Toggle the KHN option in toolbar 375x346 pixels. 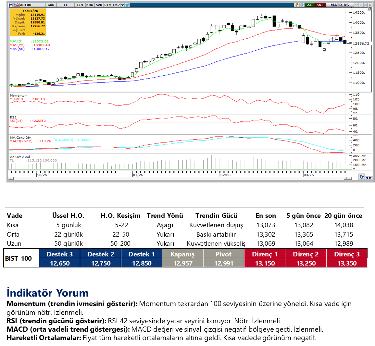coord(90,5)
